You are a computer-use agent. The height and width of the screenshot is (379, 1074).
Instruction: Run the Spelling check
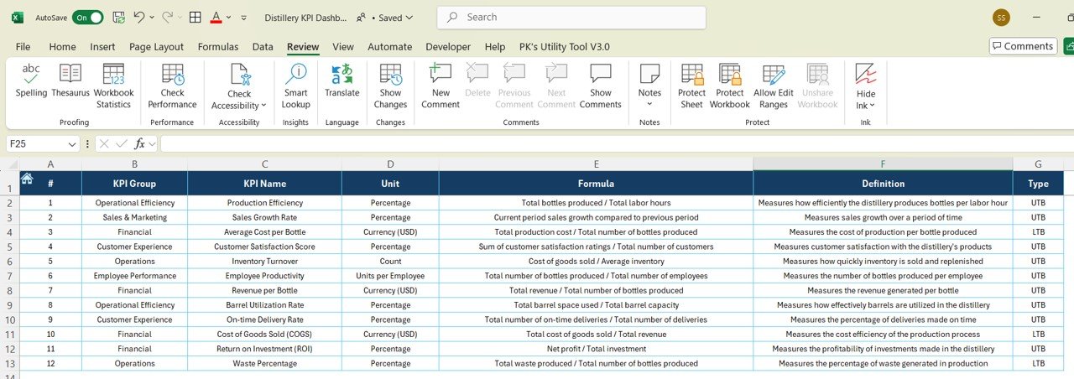point(31,82)
